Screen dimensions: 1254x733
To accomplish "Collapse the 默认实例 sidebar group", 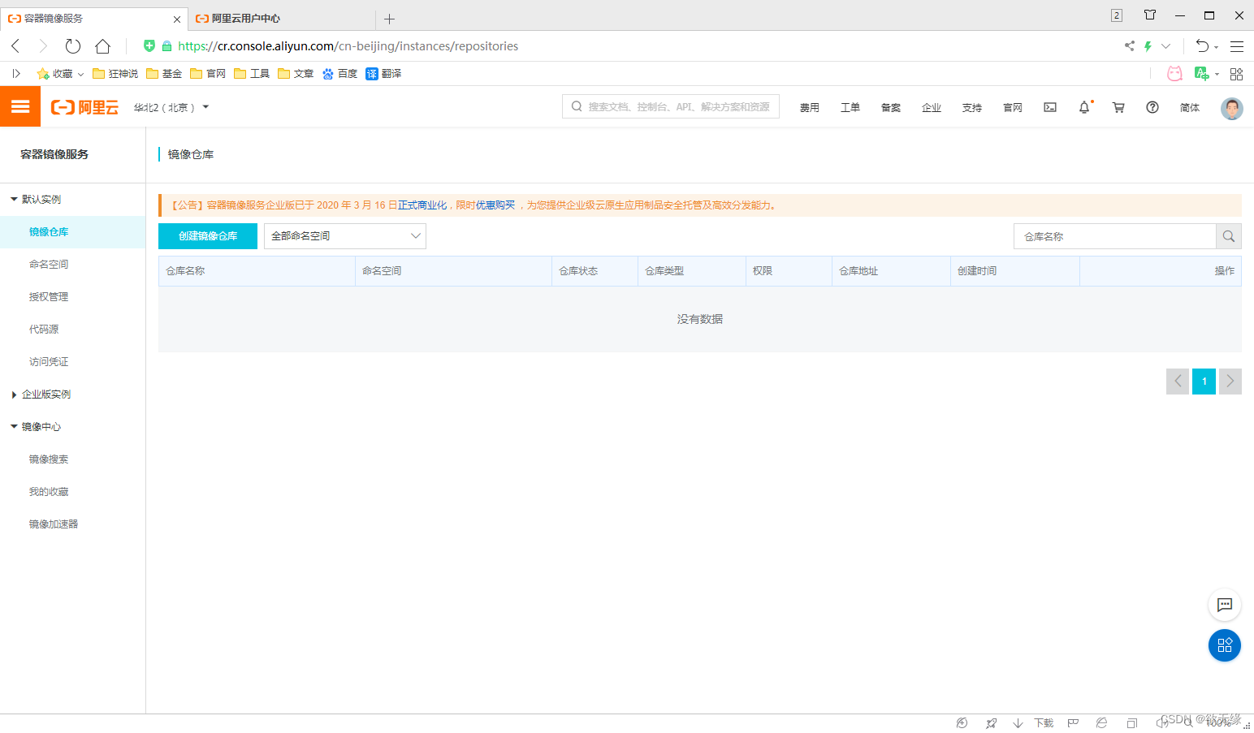I will (x=14, y=199).
